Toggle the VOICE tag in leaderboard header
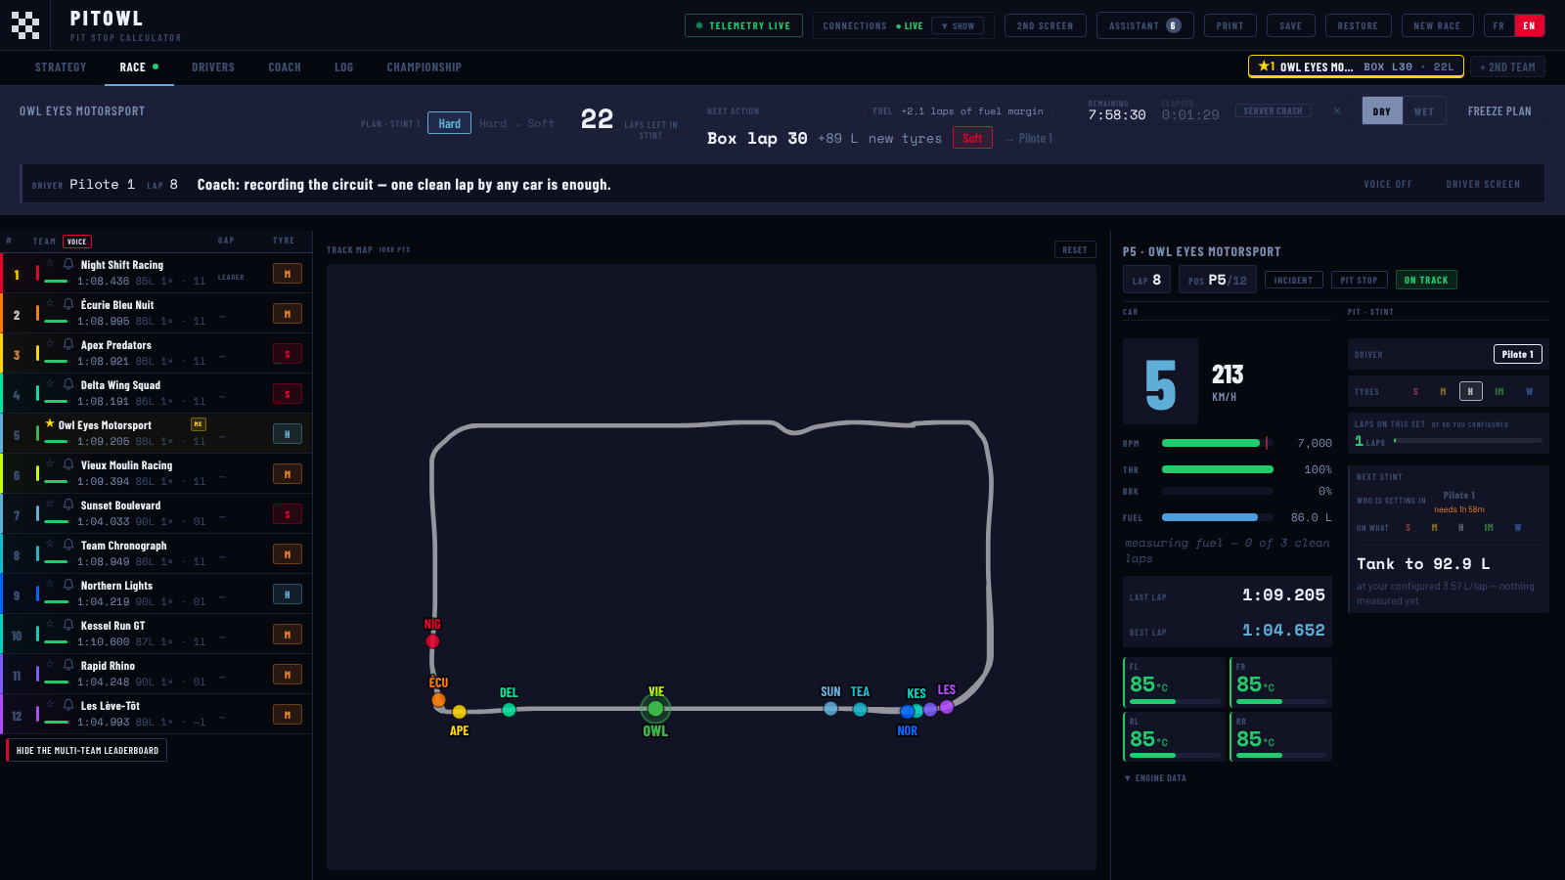Screen dimensions: 1565x880 click(77, 242)
